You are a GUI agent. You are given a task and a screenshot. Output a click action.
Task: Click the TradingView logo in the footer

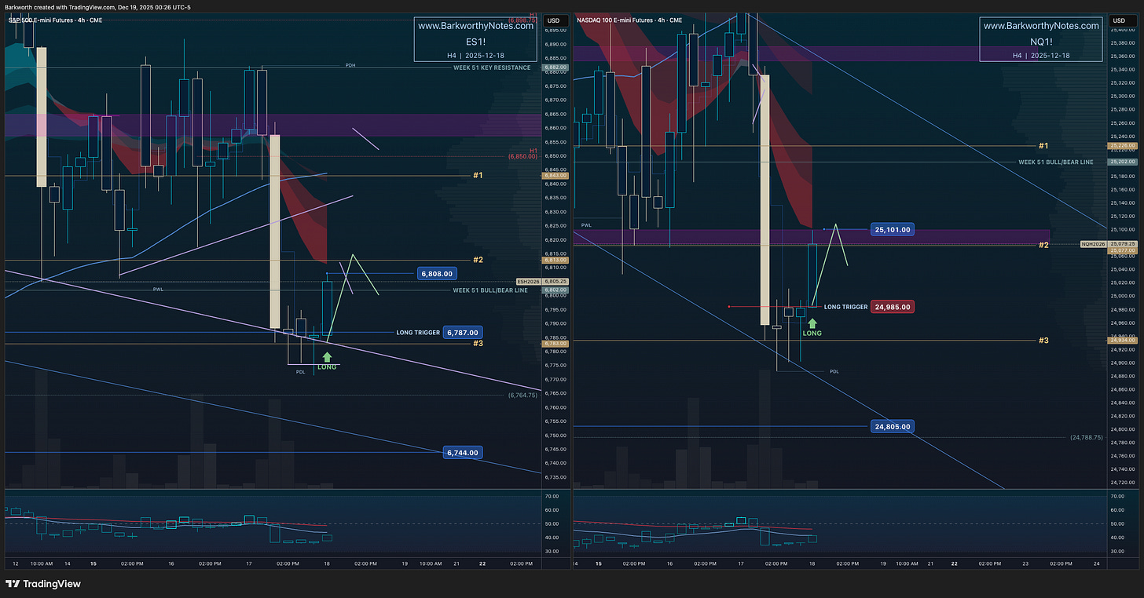[x=43, y=584]
